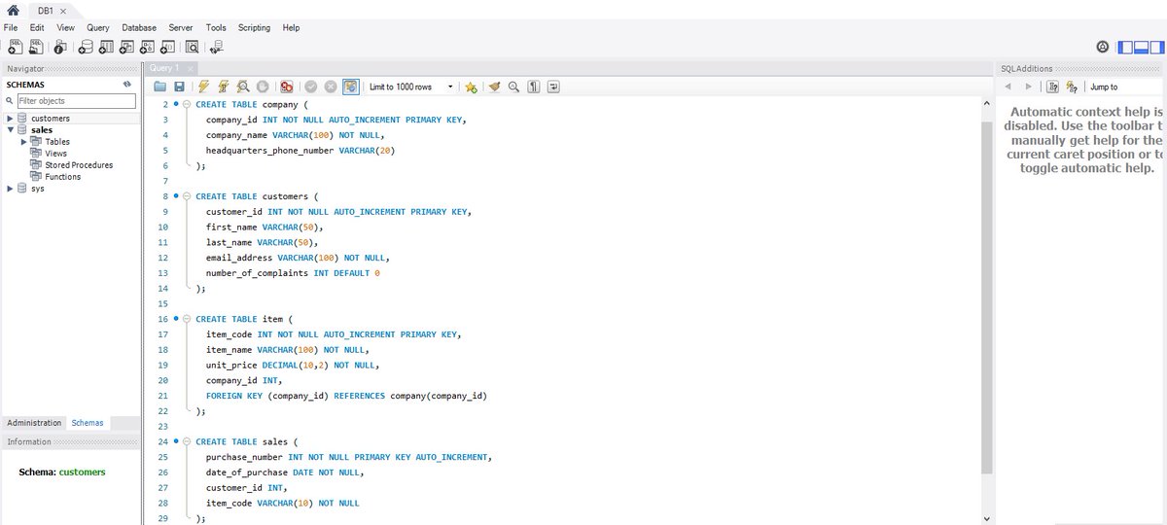Open a script file in the query editor
Viewport: 1167px width, 525px height.
coord(160,87)
